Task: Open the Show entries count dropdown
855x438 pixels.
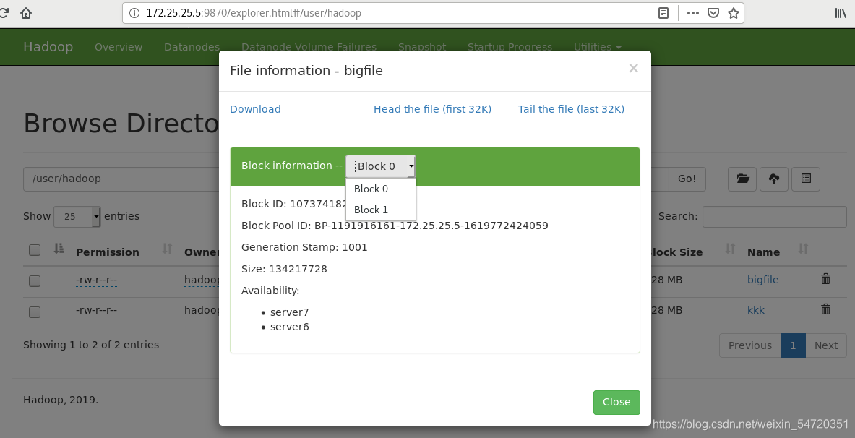Action: pos(77,217)
